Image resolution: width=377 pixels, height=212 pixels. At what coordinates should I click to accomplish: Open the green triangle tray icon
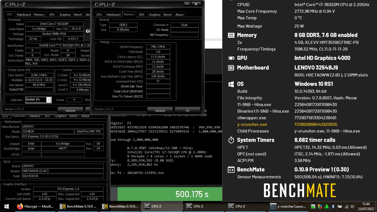click(x=326, y=206)
